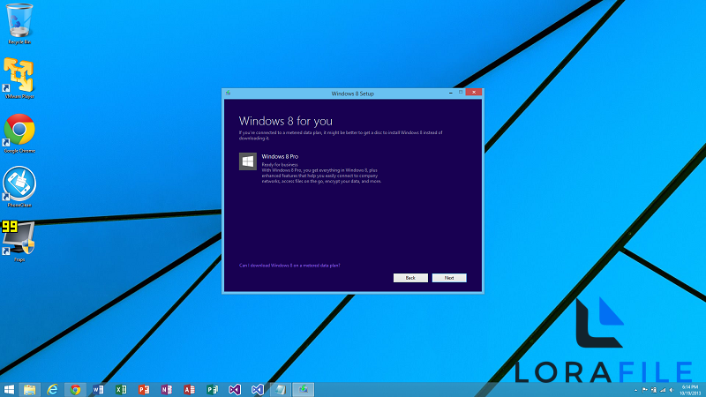This screenshot has width=706, height=397.
Task: Click the device tray icon beside the flag
Action: click(x=654, y=390)
